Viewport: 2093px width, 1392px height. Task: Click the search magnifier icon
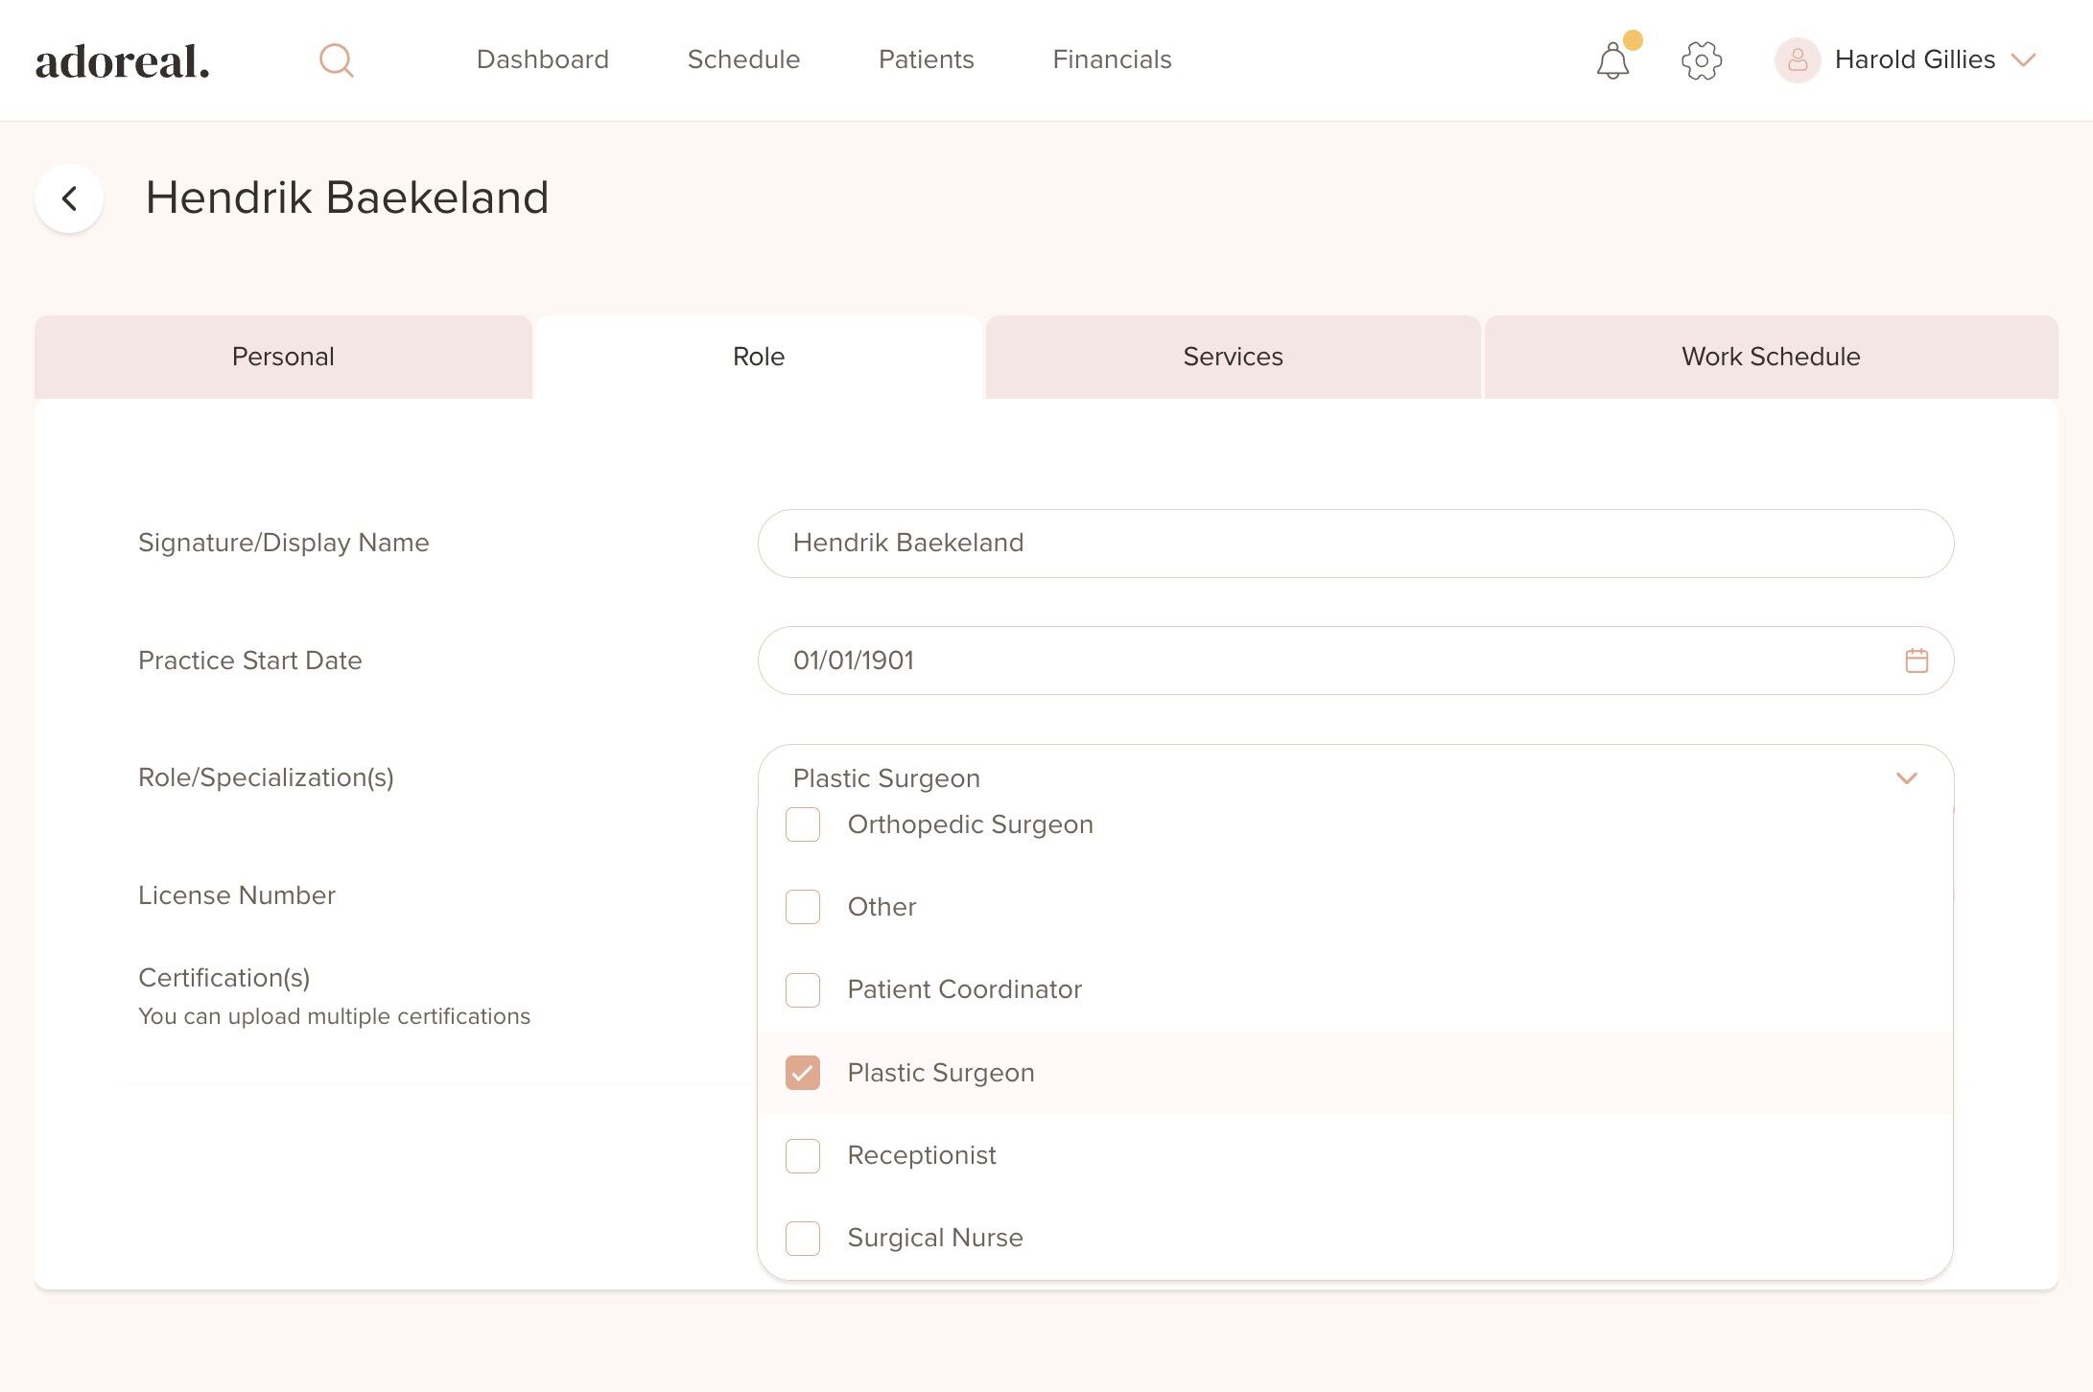point(336,60)
